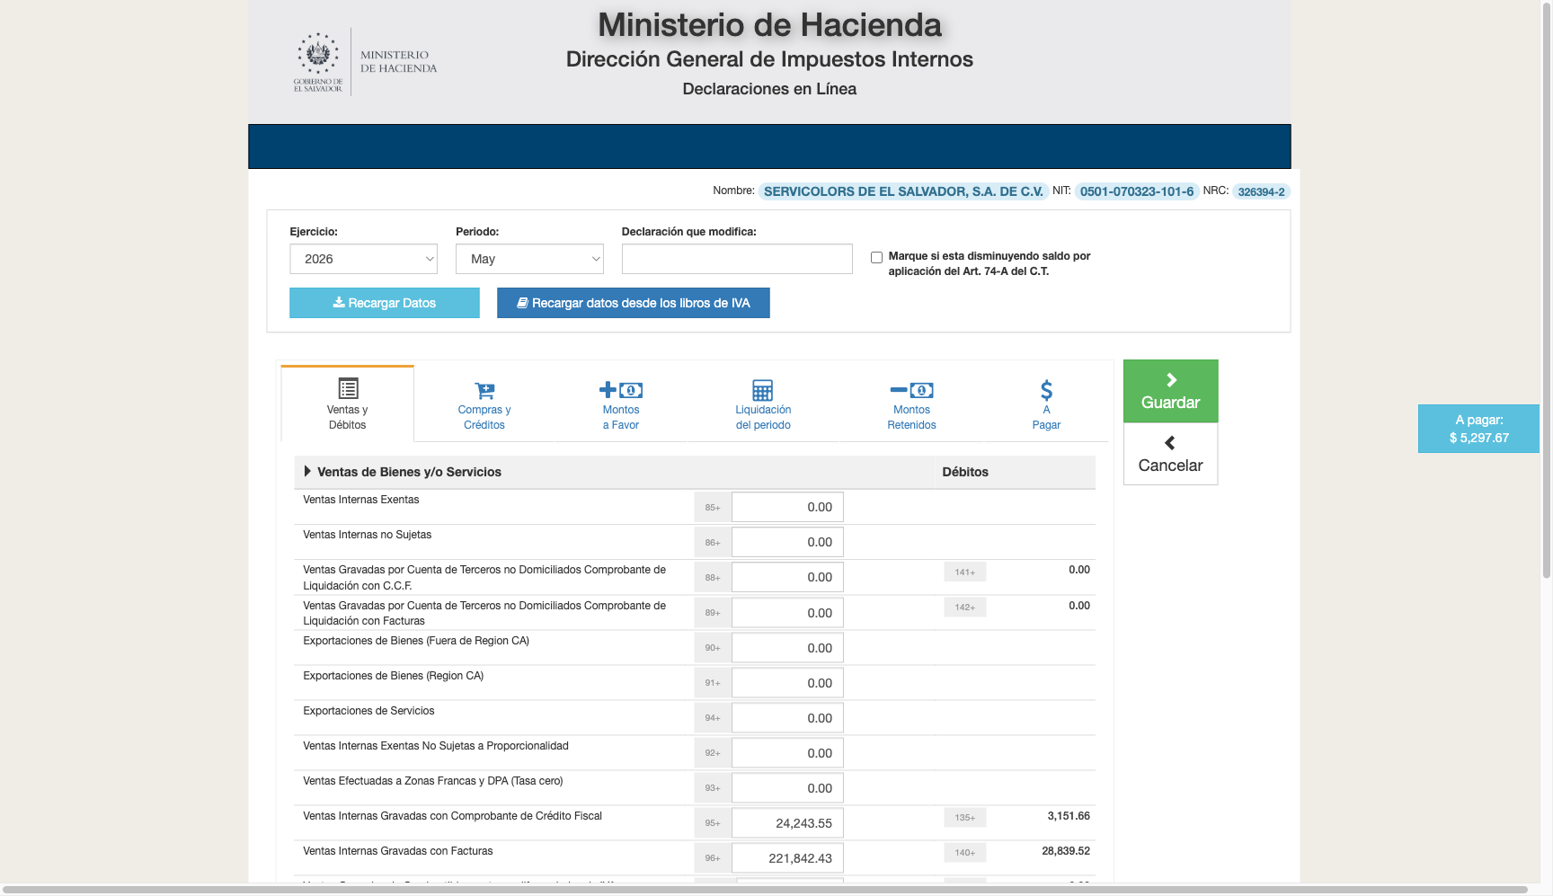Collapse the Ventas de Bienes y/o Servicios section
This screenshot has width=1553, height=896.
(307, 471)
